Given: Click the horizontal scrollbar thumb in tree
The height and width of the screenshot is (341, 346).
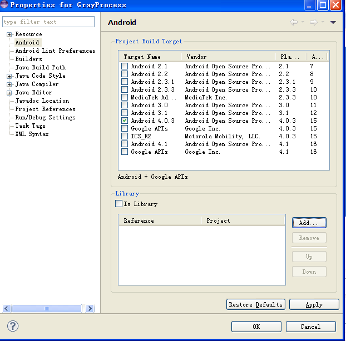Looking at the screenshot, I should click(x=47, y=308).
